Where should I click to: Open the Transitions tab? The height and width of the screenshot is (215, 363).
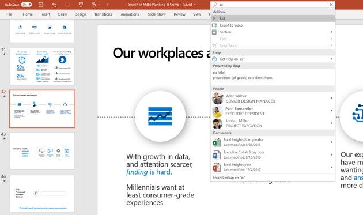point(103,14)
